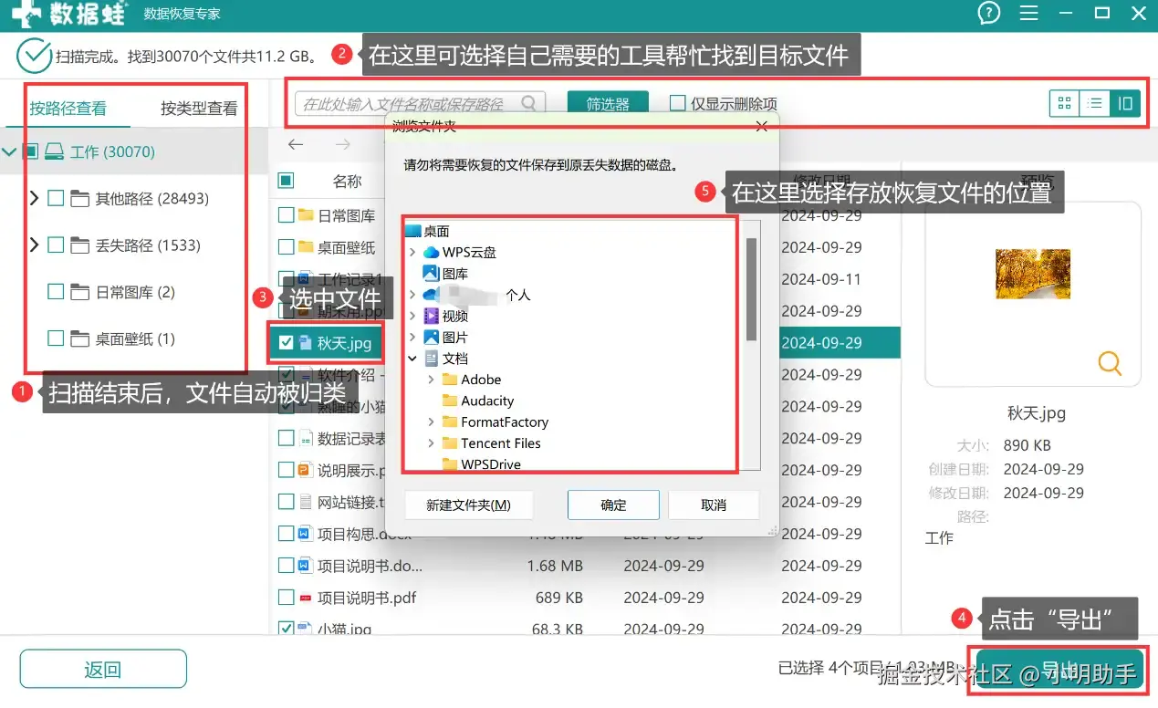Screen dimensions: 1158x708
Task: Click the Audacity folder icon
Action: click(x=449, y=401)
